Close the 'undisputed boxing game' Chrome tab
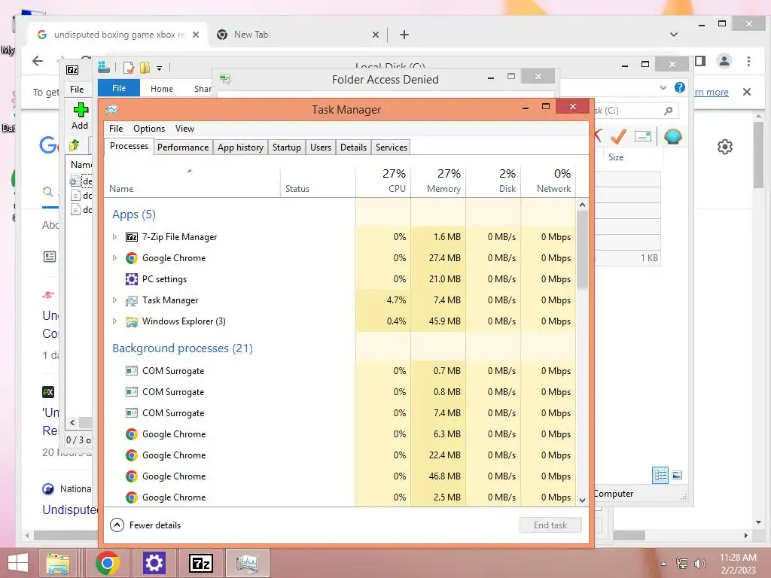 coord(196,35)
